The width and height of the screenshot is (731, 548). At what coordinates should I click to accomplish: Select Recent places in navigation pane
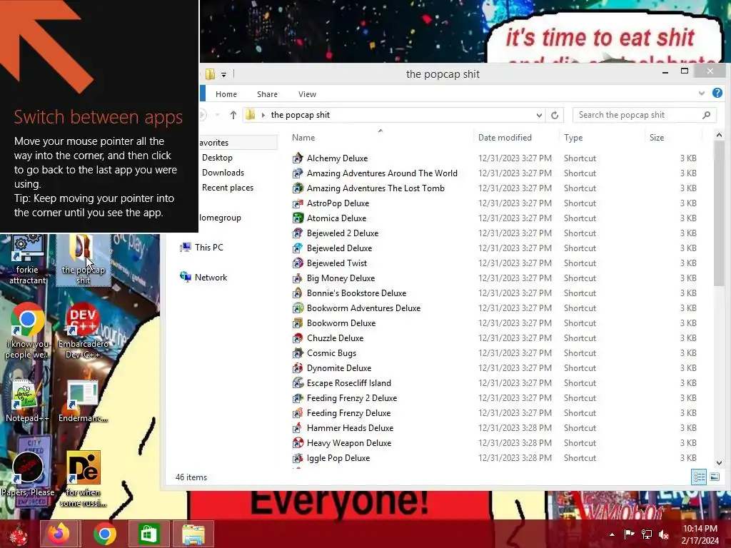(228, 188)
